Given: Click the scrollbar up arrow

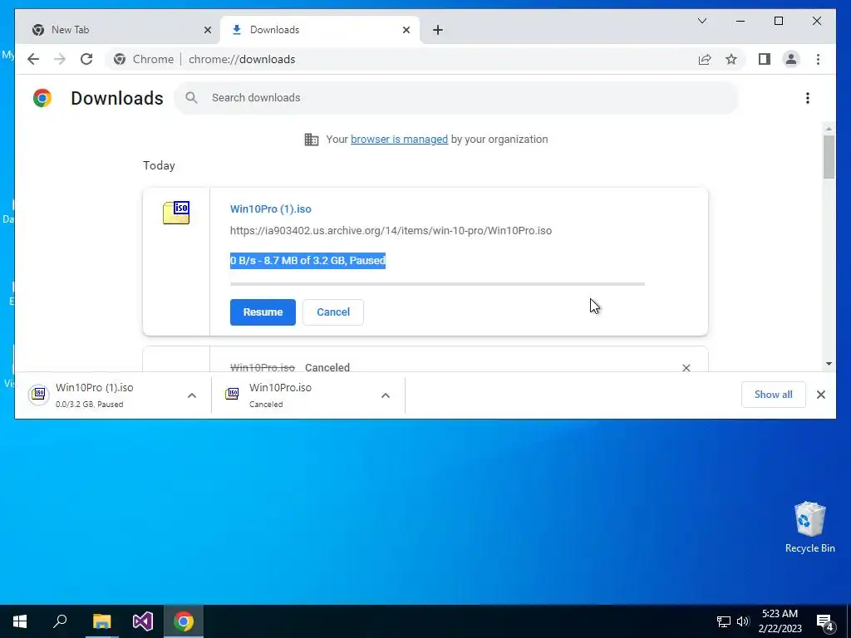Looking at the screenshot, I should pos(829,129).
